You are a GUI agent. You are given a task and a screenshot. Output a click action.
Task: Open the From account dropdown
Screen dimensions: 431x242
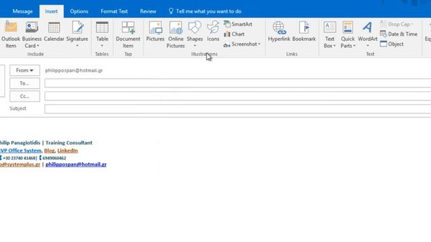(x=25, y=71)
